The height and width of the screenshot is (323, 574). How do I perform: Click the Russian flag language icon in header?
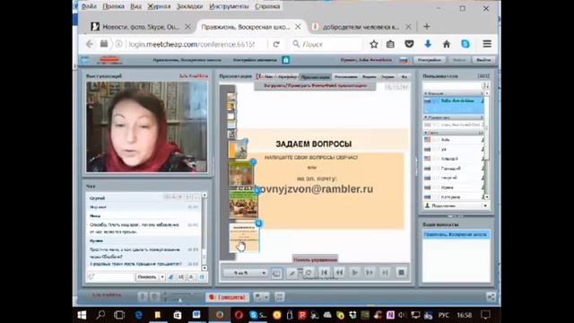(404, 60)
